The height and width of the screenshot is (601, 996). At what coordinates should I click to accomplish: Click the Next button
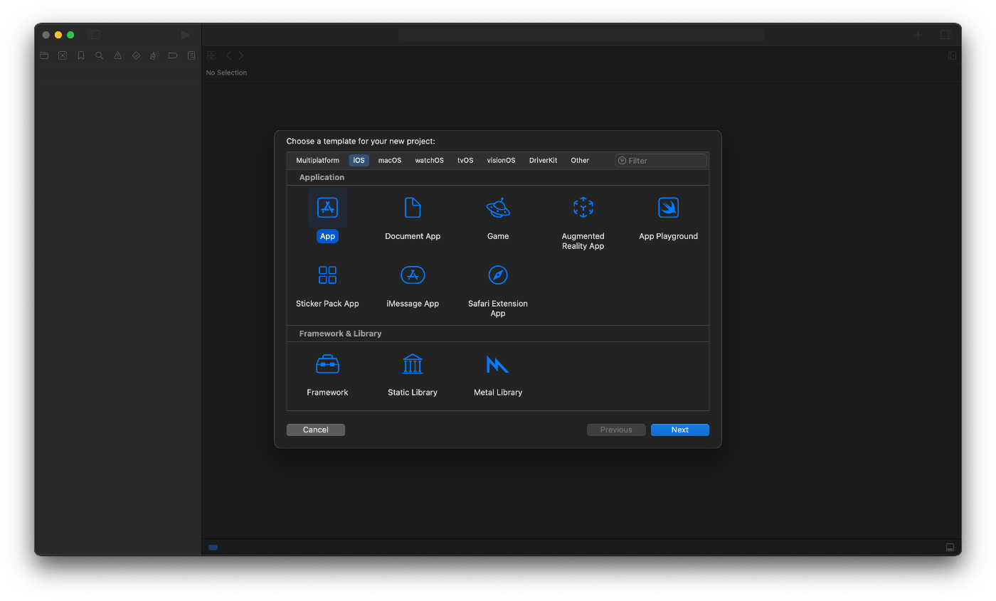680,430
